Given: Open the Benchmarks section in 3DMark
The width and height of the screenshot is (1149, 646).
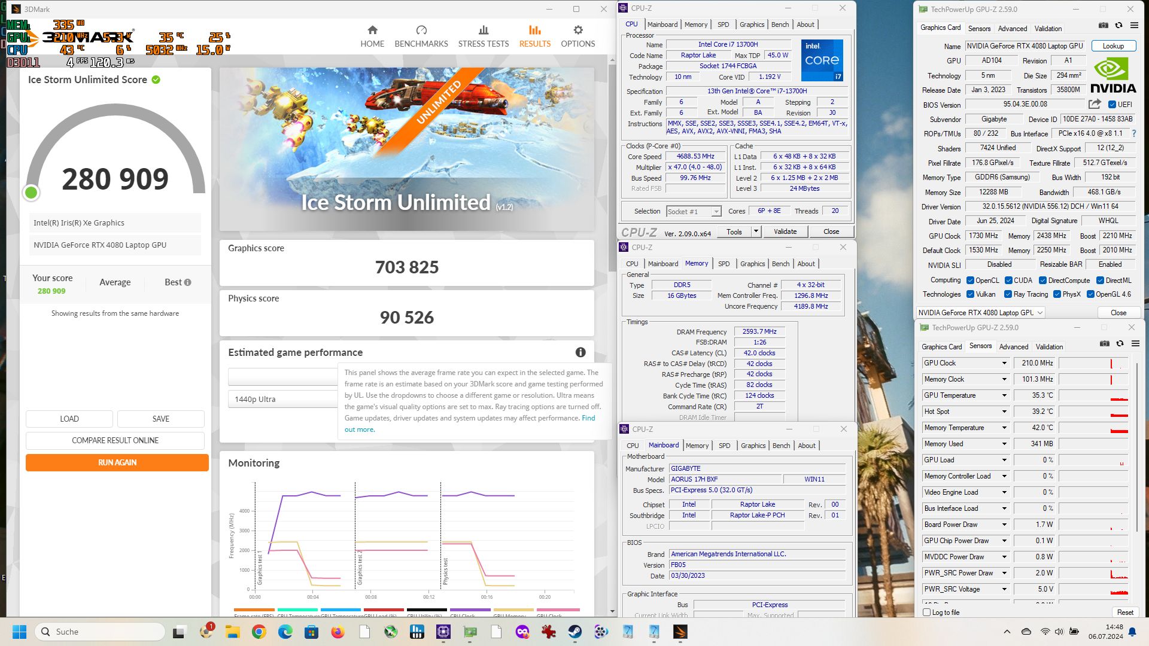Looking at the screenshot, I should tap(421, 36).
